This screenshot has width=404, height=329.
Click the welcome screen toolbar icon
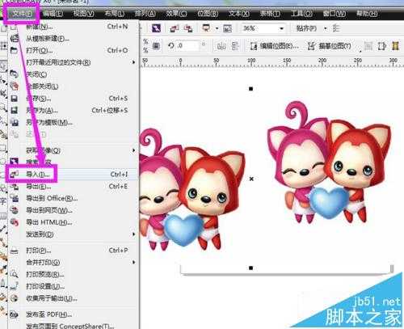pos(227,28)
